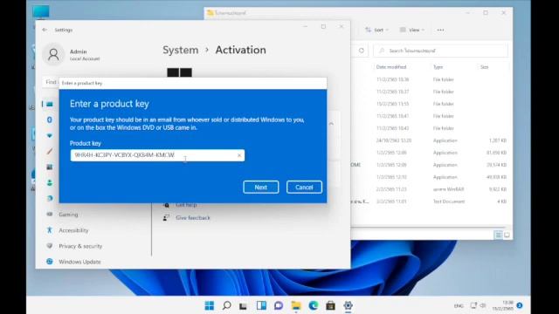Select Personalization brush icon in sidebar
Image resolution: width=559 pixels, height=314 pixels.
[50, 151]
